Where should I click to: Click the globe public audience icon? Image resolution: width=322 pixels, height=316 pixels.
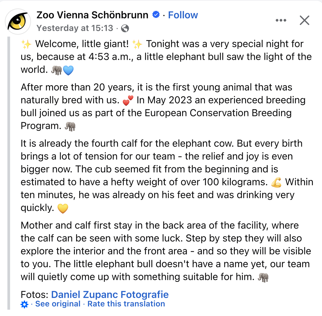125,28
